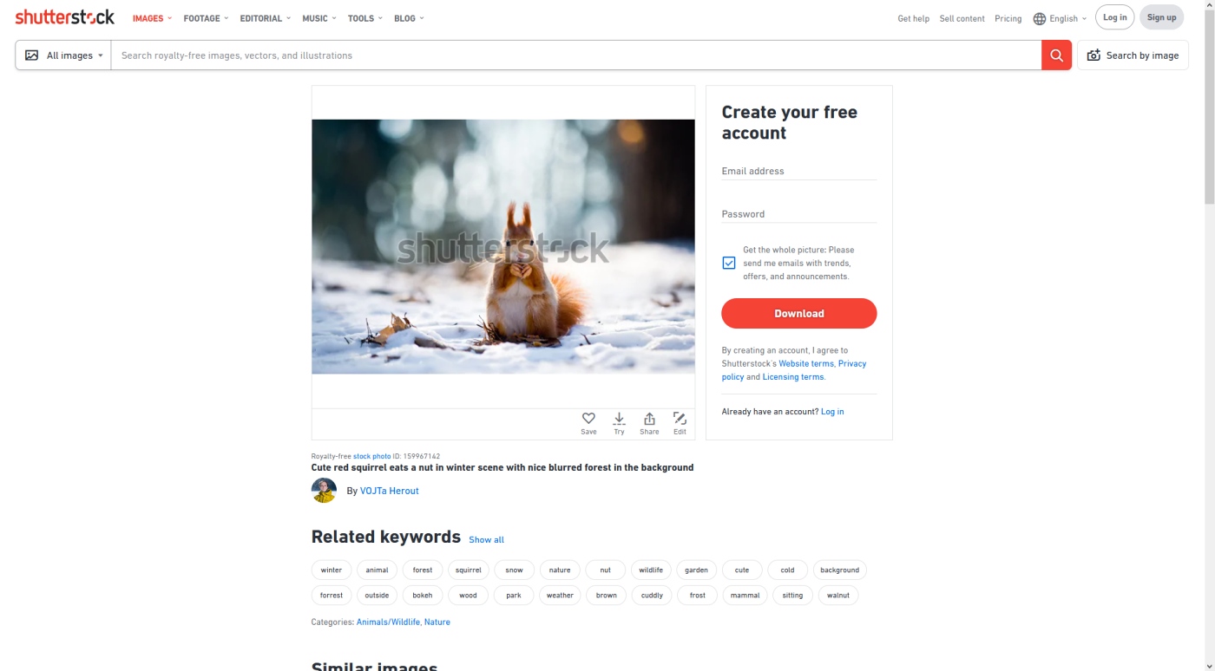Viewport: 1215px width, 671px height.
Task: Uncheck the email trends and offers checkbox
Action: pos(729,263)
